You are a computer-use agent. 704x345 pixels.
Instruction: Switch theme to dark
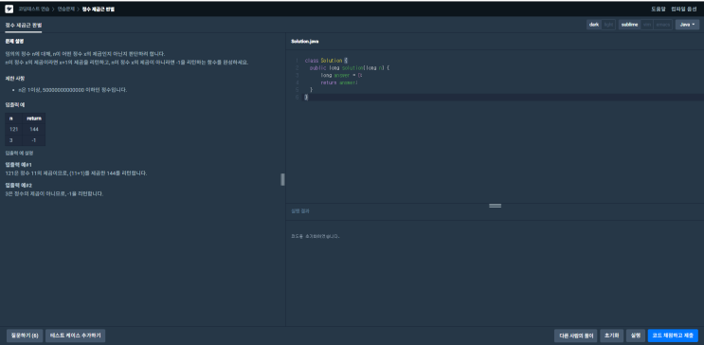coord(594,25)
